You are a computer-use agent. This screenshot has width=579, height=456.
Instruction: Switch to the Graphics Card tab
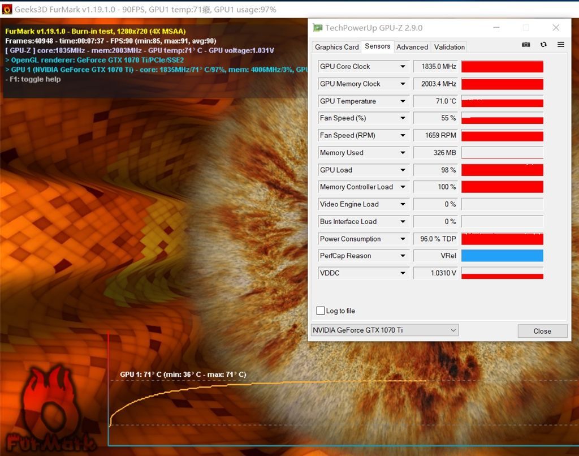[336, 47]
